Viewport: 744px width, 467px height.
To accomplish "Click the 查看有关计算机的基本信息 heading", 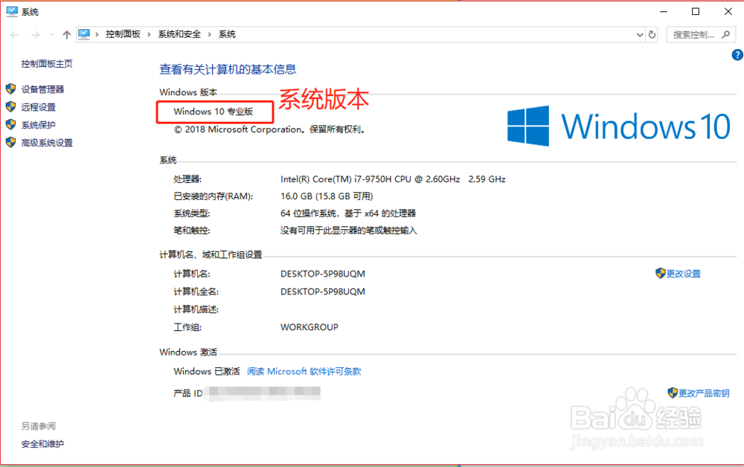I will (x=228, y=69).
